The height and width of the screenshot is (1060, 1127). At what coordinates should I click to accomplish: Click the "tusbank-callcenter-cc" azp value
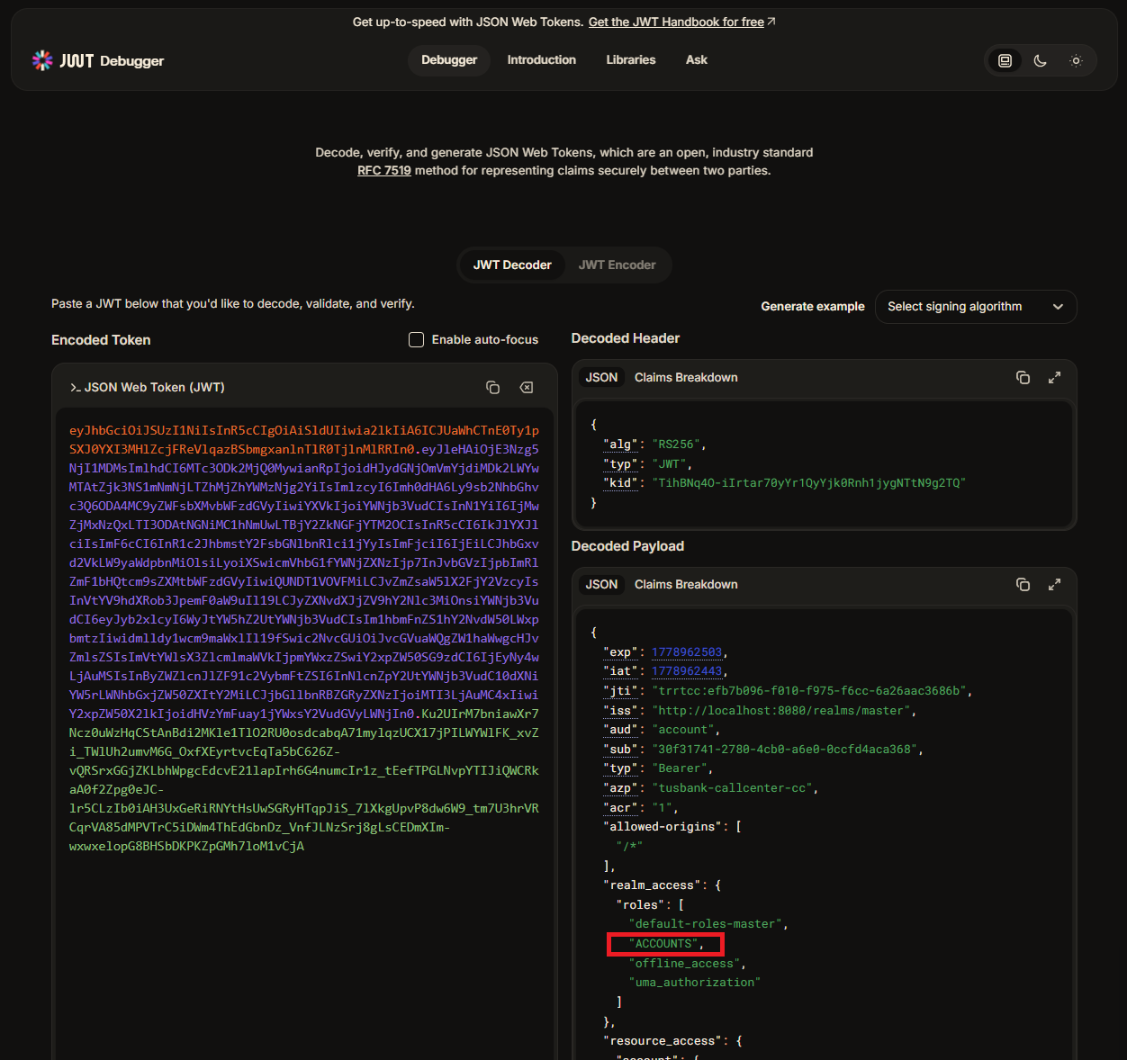(733, 787)
